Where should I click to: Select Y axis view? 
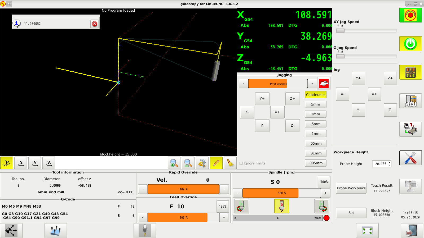(x=35, y=163)
